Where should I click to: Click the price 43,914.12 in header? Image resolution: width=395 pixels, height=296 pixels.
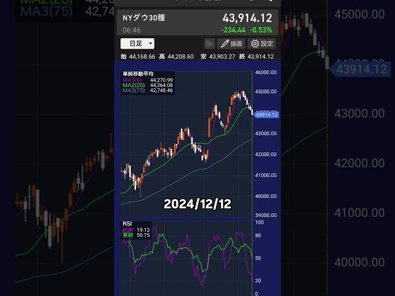(x=247, y=18)
